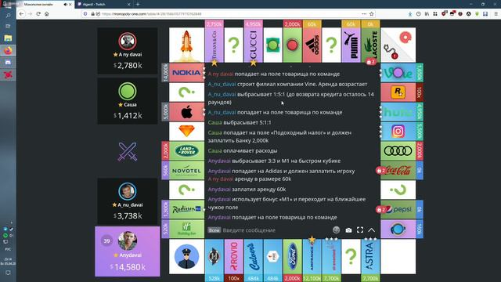Click the Astra property tile
This screenshot has width=501, height=282.
(370, 256)
